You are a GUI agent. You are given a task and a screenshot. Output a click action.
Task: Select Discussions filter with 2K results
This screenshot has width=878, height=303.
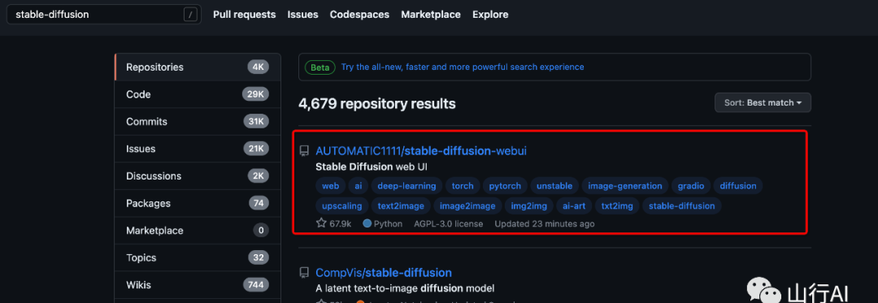198,176
